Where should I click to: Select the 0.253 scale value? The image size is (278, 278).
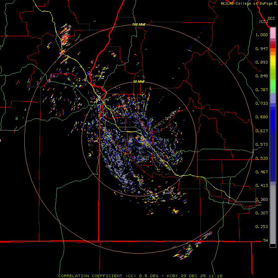click(262, 227)
